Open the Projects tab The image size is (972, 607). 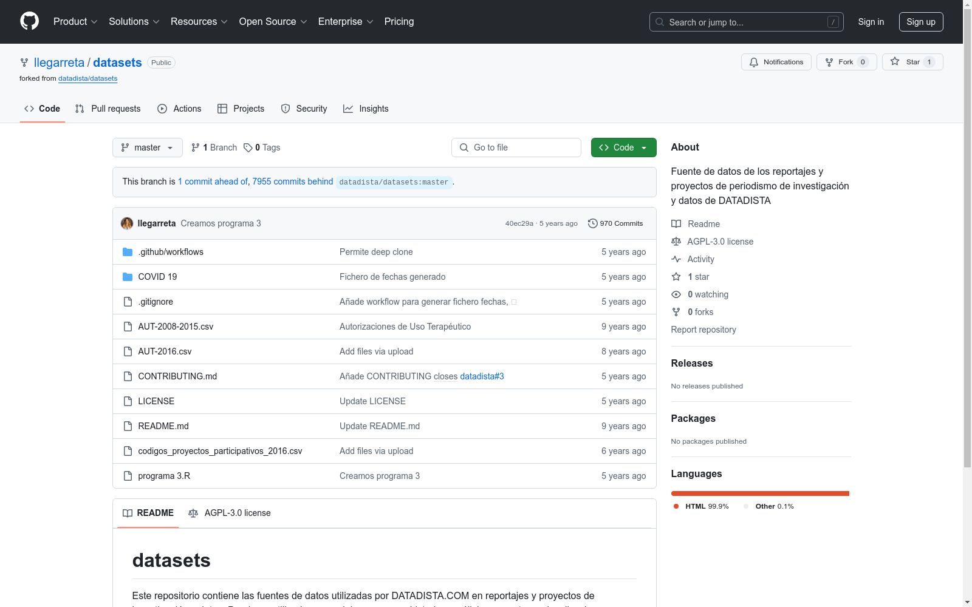241,109
